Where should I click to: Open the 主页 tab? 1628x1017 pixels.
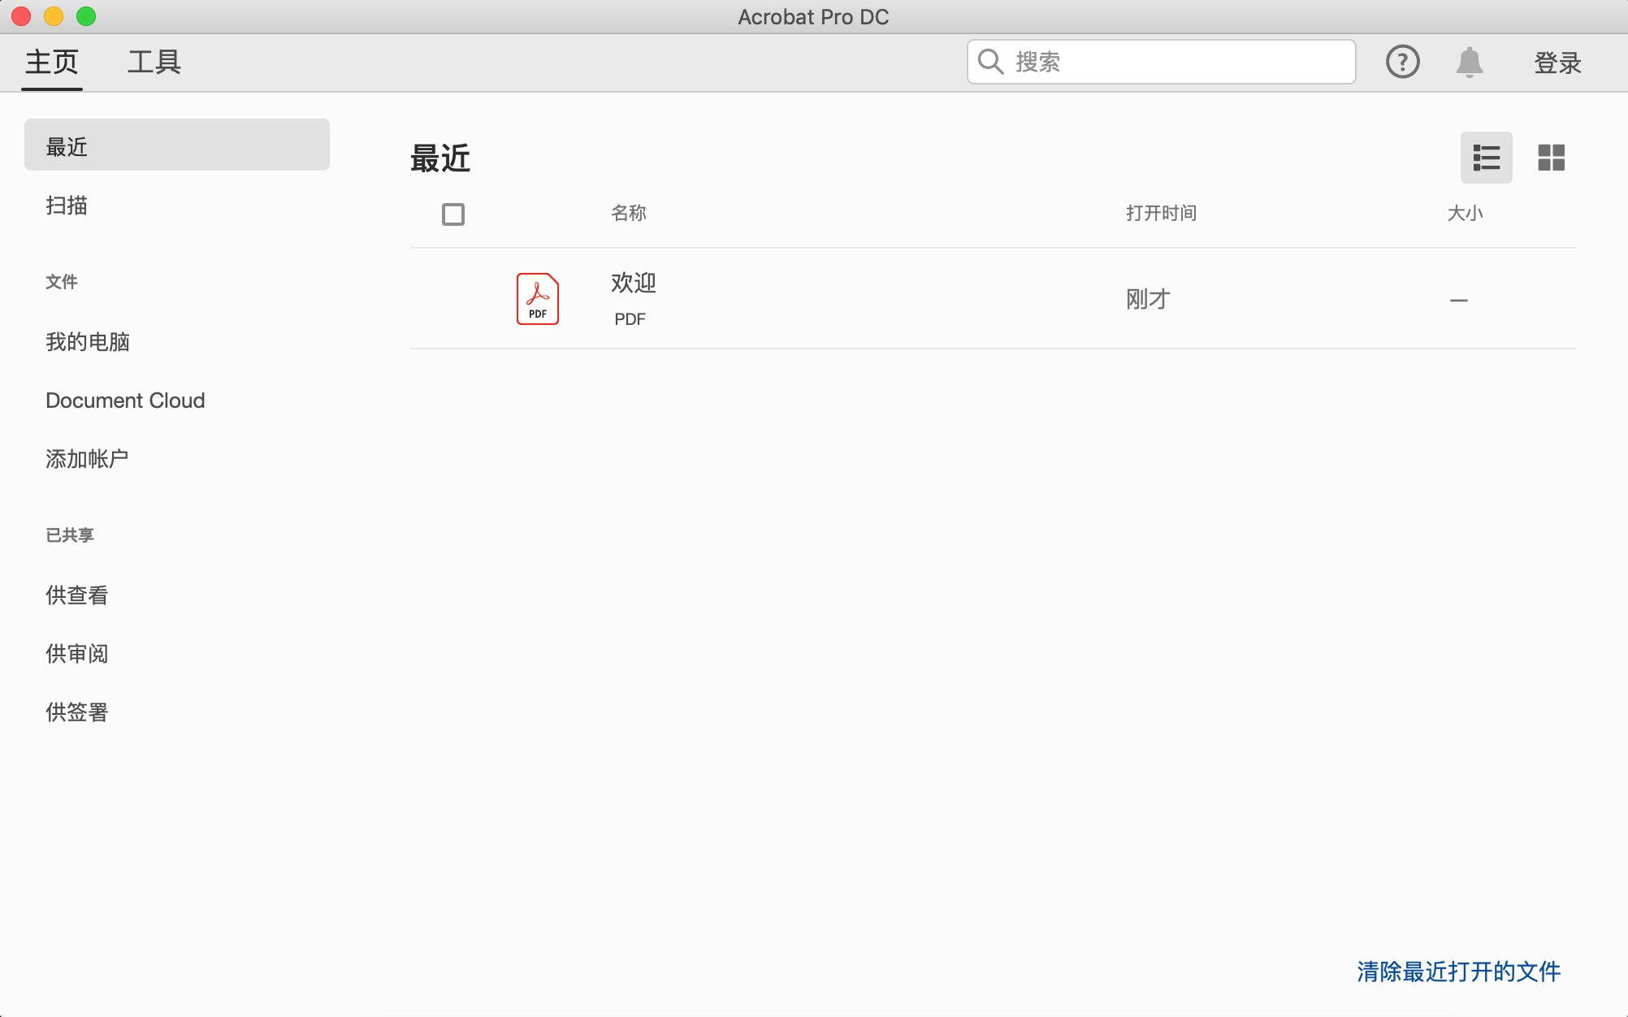tap(52, 62)
